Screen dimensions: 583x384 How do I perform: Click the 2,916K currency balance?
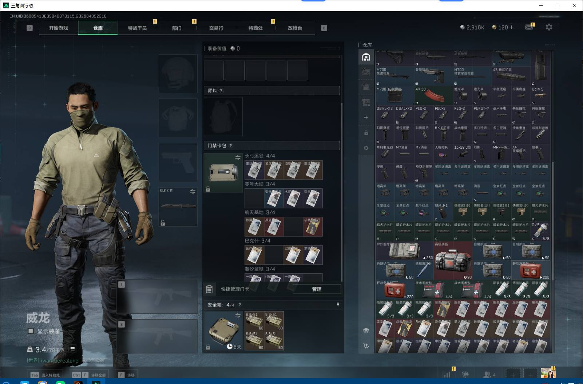(x=472, y=27)
